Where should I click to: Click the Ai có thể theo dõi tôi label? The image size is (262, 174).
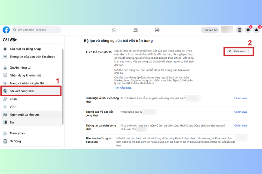coord(99,52)
